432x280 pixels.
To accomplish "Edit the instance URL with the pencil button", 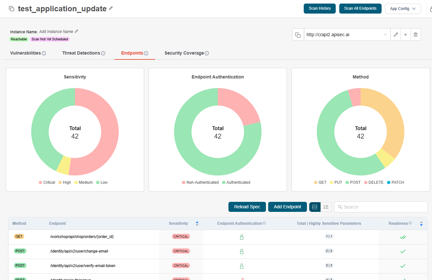I will [x=396, y=35].
